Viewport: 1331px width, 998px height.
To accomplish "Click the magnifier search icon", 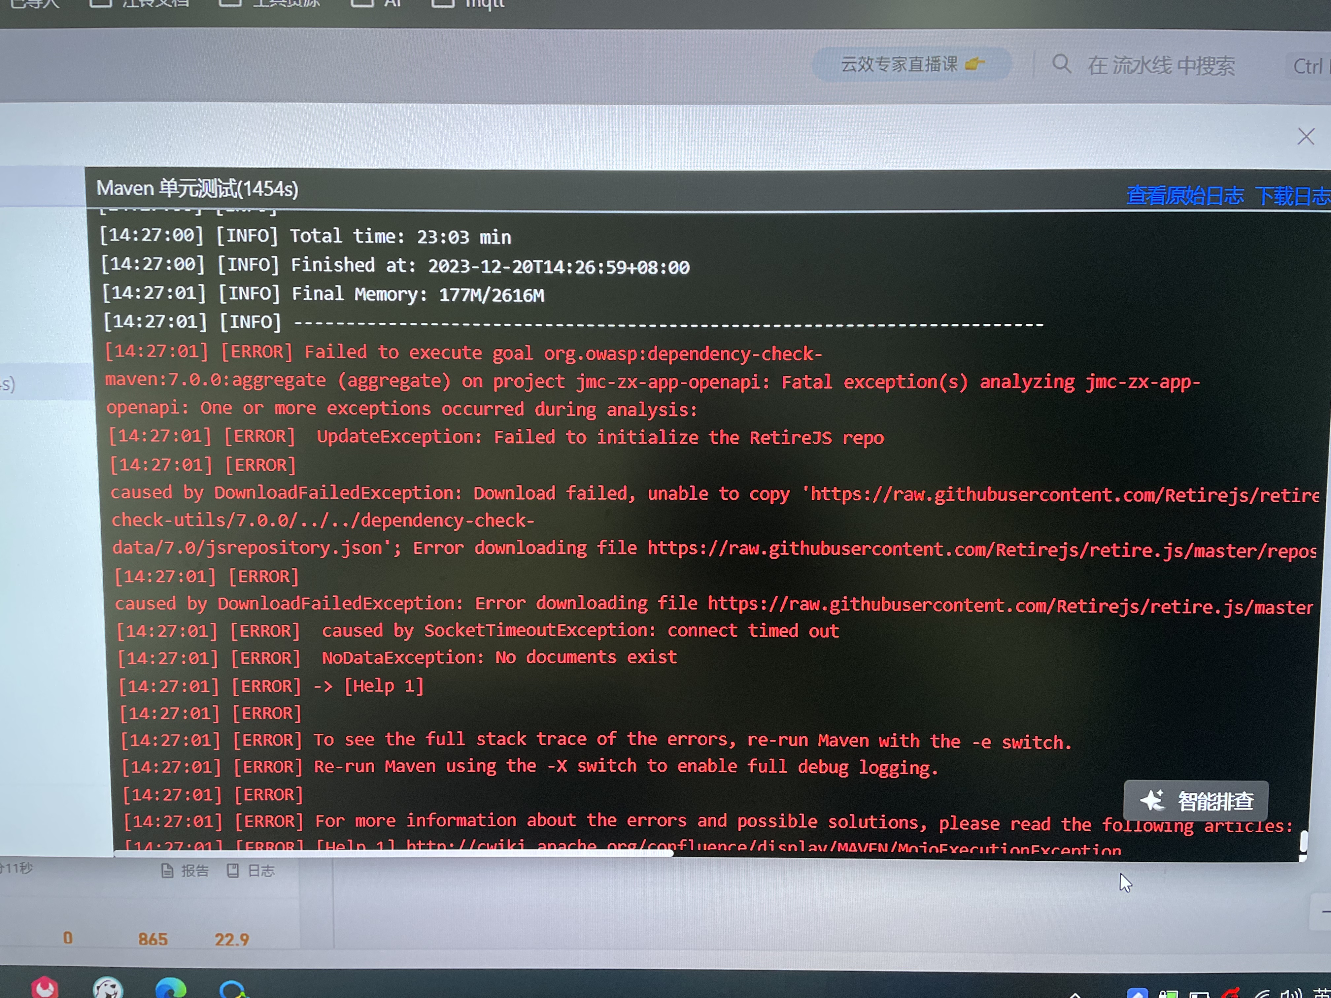I will click(1061, 64).
